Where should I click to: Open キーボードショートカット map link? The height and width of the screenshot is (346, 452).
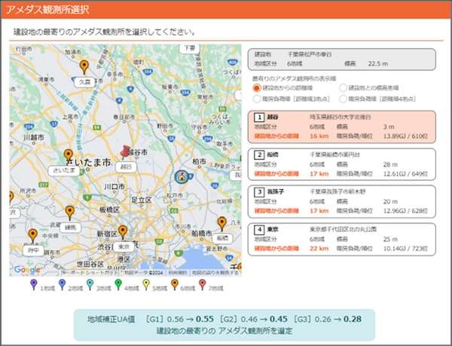pyautogui.click(x=90, y=273)
